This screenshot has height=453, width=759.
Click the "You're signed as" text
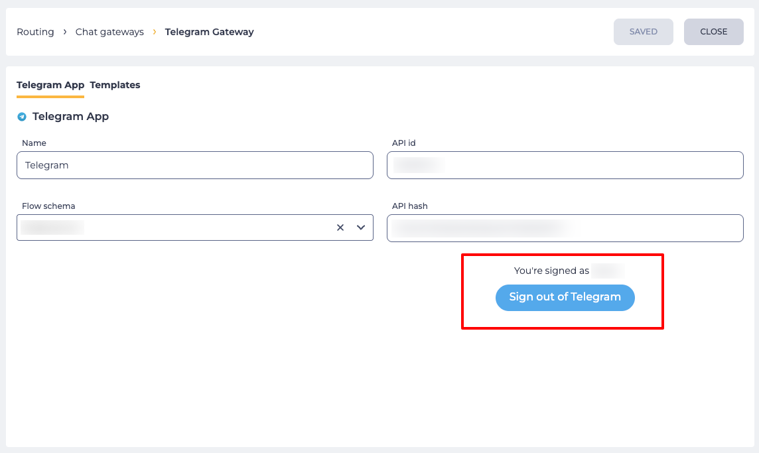[x=551, y=271]
